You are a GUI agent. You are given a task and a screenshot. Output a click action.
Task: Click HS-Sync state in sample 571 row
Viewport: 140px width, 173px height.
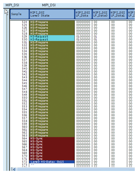click(x=52, y=159)
